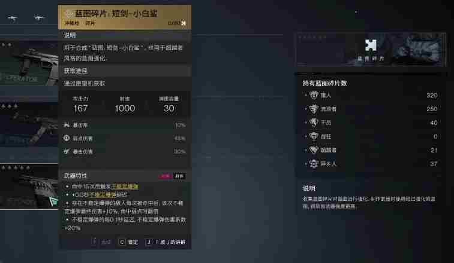Image resolution: width=454 pixels, height=263 pixels.
Task: Click the J key explanation button
Action: [x=166, y=242]
